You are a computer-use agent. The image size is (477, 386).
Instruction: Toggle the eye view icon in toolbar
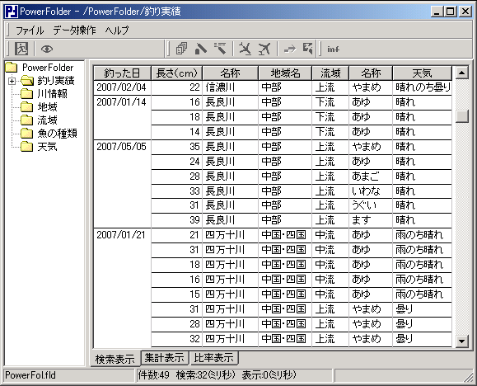coord(47,49)
